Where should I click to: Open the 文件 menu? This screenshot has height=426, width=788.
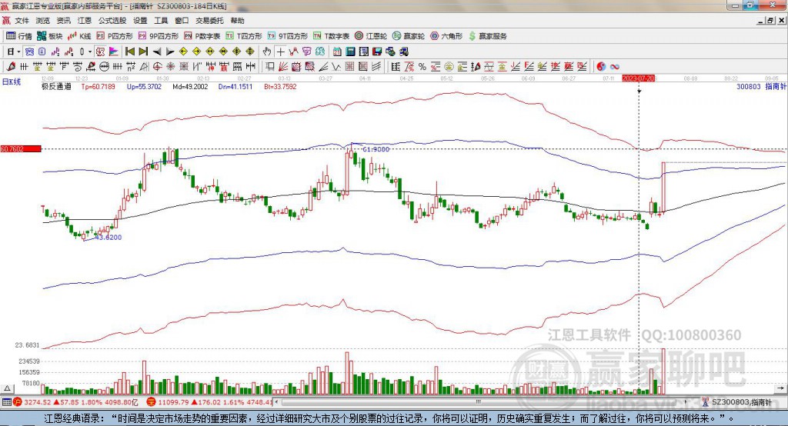22,21
